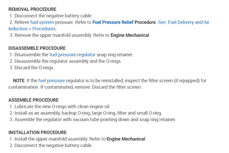This screenshot has height=153, width=229.
Task: Select the ASSEMBLE PROCEDURE heading
Action: 33,100
